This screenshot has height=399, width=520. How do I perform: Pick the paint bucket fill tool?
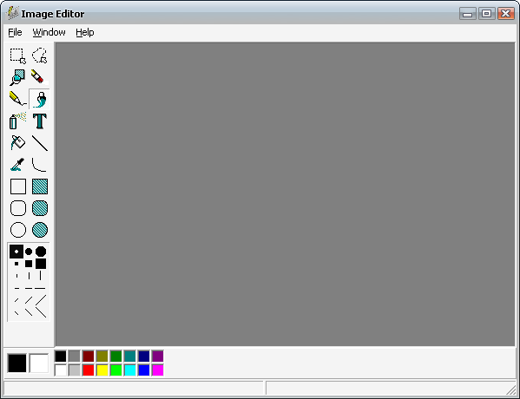18,143
